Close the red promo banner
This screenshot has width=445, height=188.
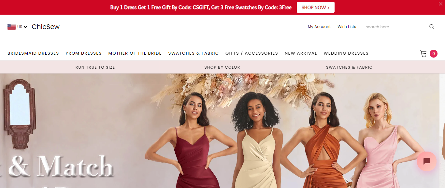[440, 4]
